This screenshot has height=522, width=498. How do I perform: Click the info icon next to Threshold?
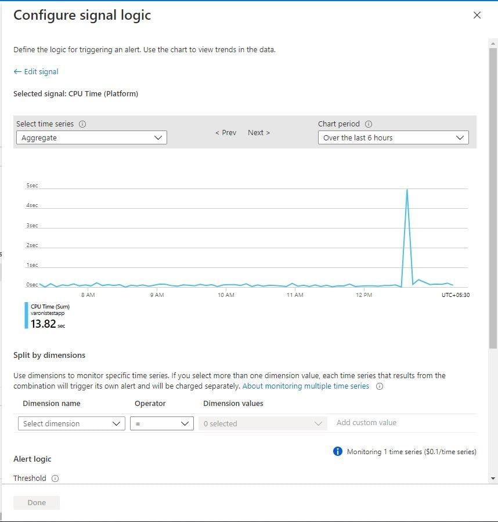[55, 478]
